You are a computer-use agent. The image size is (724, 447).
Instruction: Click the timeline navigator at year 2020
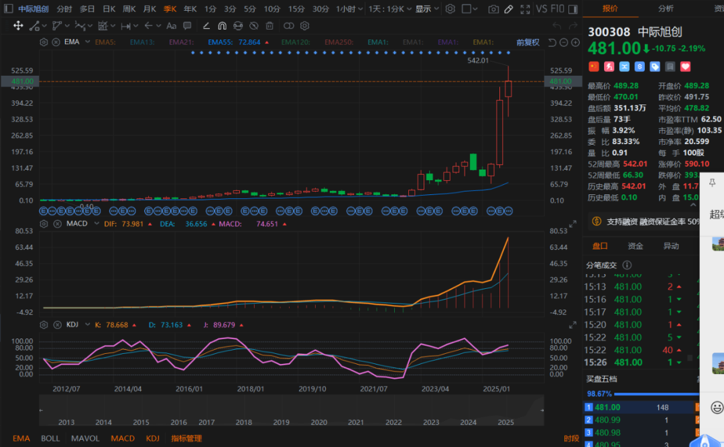pyautogui.click(x=319, y=422)
